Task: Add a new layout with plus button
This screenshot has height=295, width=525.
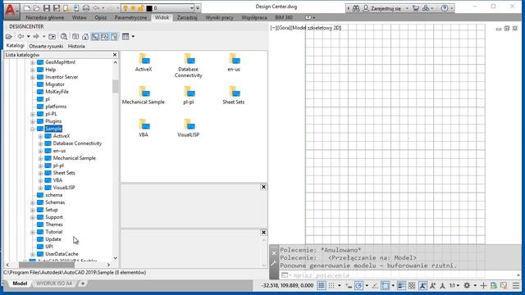Action: 82,284
